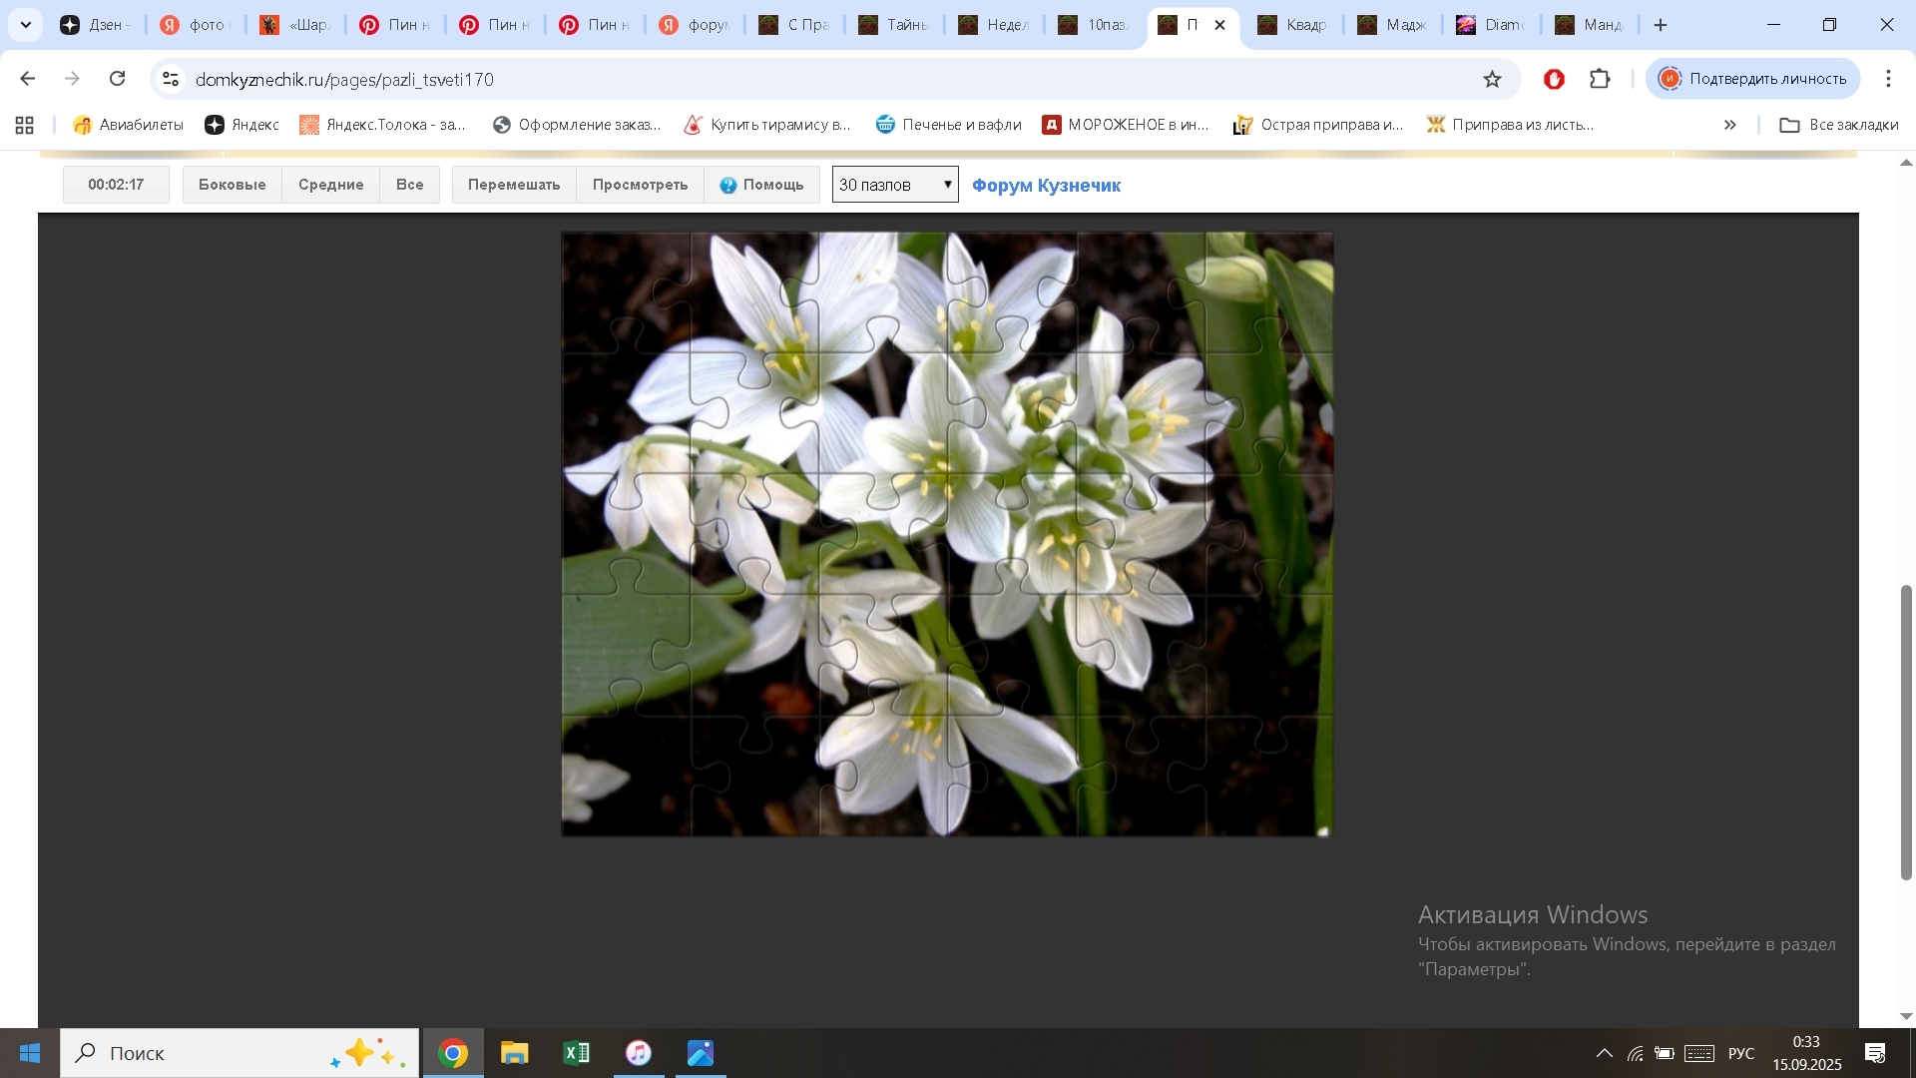1916x1078 pixels.
Task: Open the Острая приправа bookmark
Action: pos(1318,125)
